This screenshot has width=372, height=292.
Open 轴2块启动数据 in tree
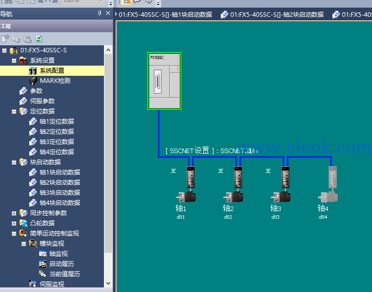[60, 183]
